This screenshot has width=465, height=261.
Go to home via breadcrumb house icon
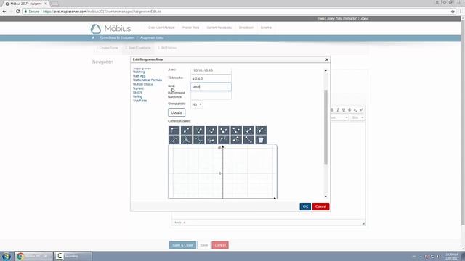[x=93, y=38]
